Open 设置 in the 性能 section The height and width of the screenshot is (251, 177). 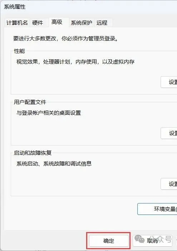tap(169, 82)
